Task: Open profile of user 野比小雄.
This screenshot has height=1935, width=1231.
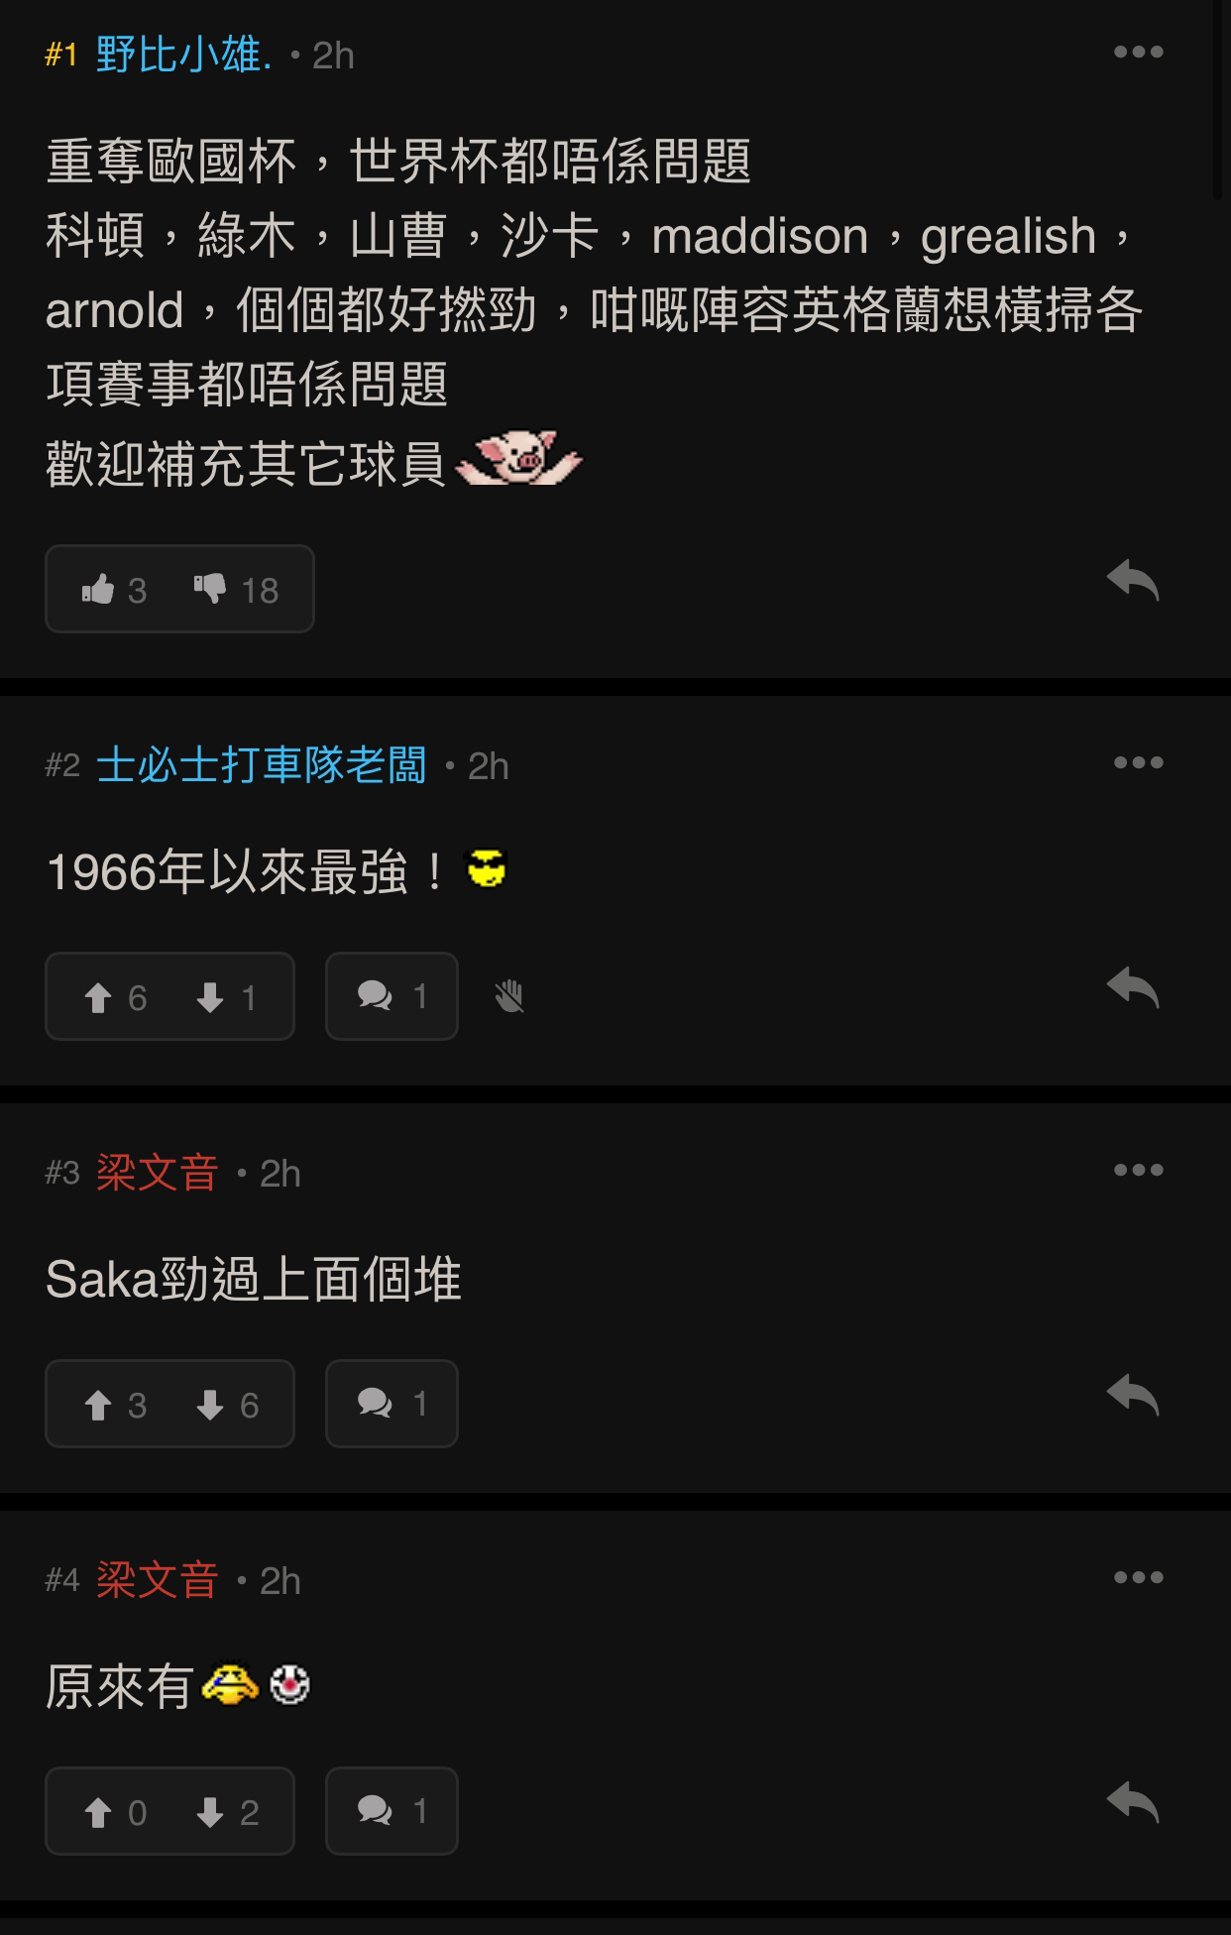Action: (184, 55)
